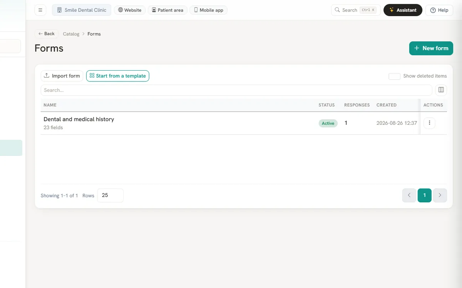Launch the Assistant
462x288 pixels.
tap(403, 10)
